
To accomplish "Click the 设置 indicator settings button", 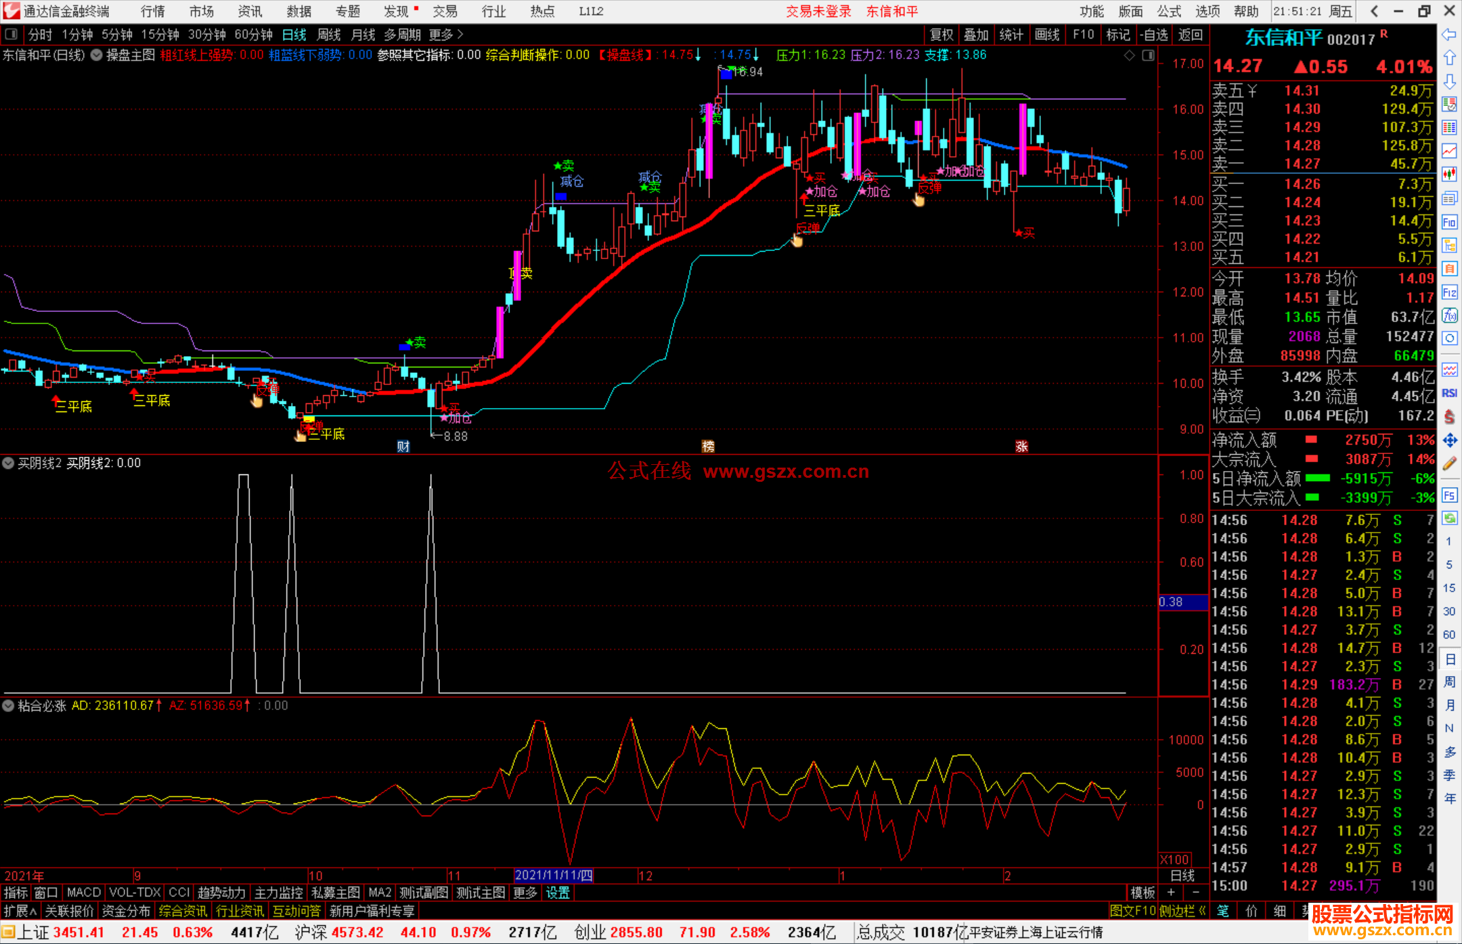I will tap(558, 893).
